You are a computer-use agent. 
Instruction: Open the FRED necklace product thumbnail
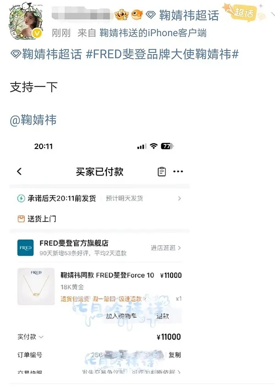36,287
